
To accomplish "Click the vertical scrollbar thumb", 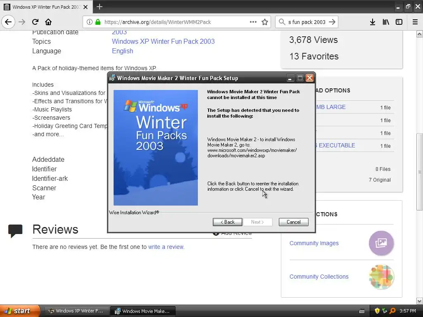I will pyautogui.click(x=420, y=172).
